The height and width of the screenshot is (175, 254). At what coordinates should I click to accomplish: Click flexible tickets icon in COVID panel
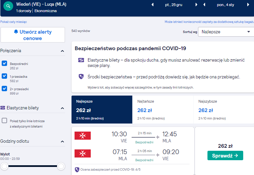tap(81, 60)
